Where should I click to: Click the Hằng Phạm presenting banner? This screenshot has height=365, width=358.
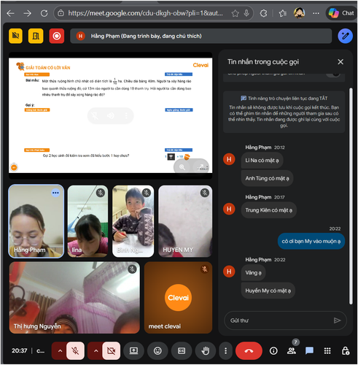pos(201,36)
